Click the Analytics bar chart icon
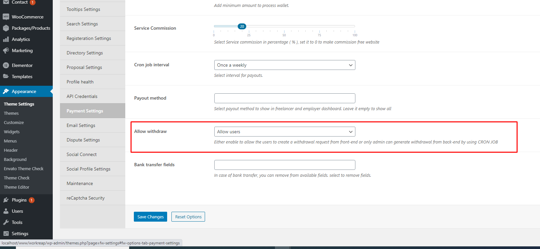Viewport: 540px width, 249px height. point(6,39)
